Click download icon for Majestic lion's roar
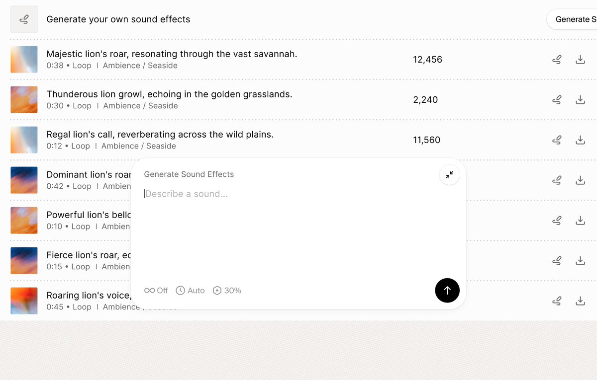Screen dimensions: 597x380 (x=580, y=60)
